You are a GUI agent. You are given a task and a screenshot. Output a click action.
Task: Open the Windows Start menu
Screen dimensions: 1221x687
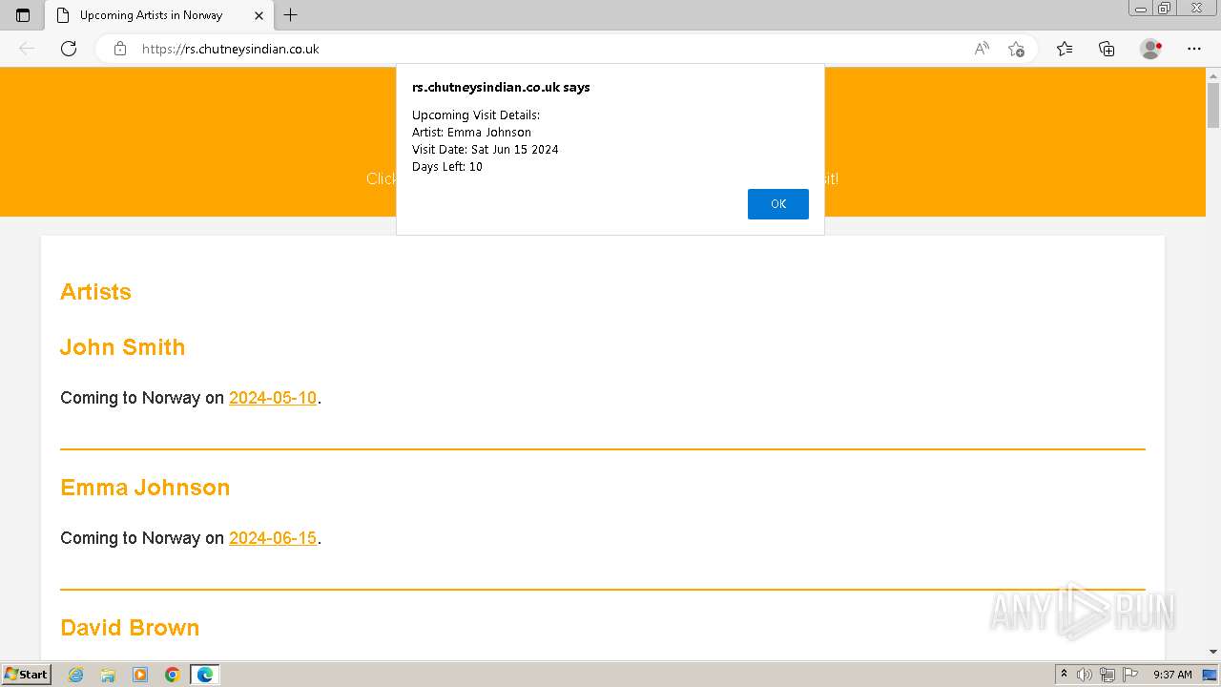tap(26, 675)
